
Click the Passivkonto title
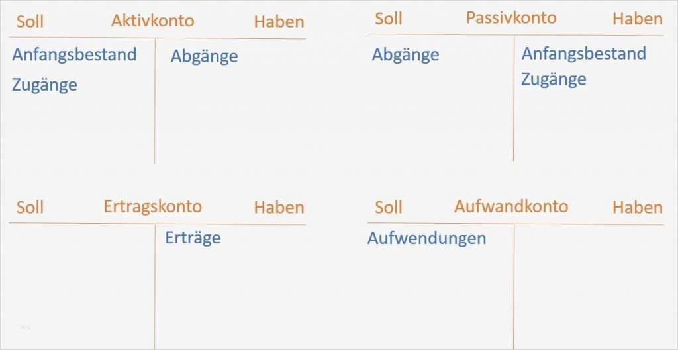(511, 18)
